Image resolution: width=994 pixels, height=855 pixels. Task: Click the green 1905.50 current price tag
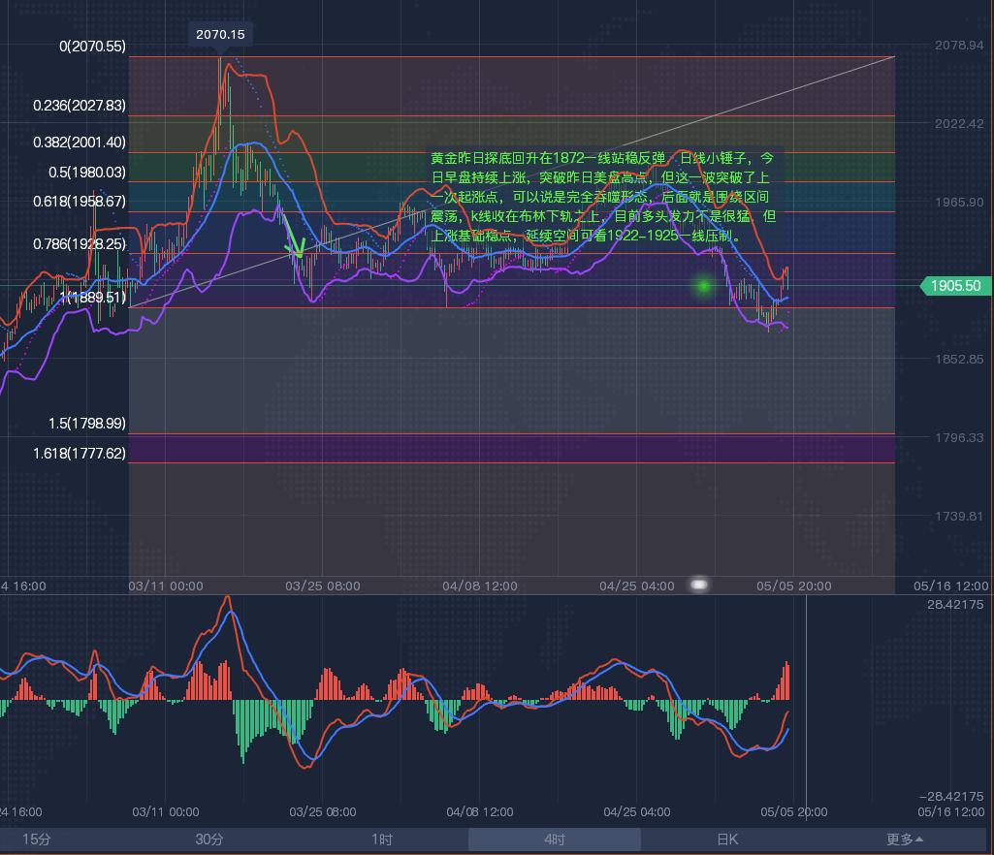coord(955,286)
